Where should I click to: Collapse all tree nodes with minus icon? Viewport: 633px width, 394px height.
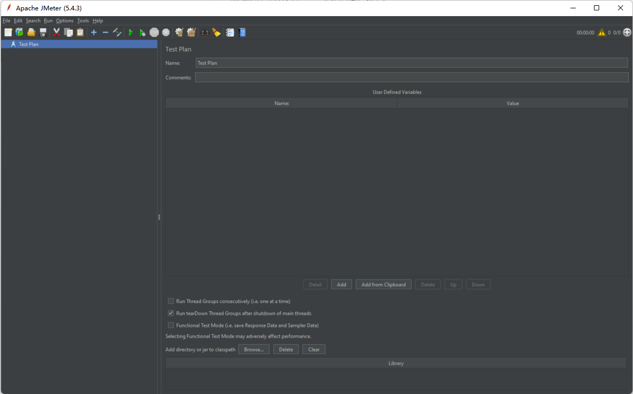point(105,32)
